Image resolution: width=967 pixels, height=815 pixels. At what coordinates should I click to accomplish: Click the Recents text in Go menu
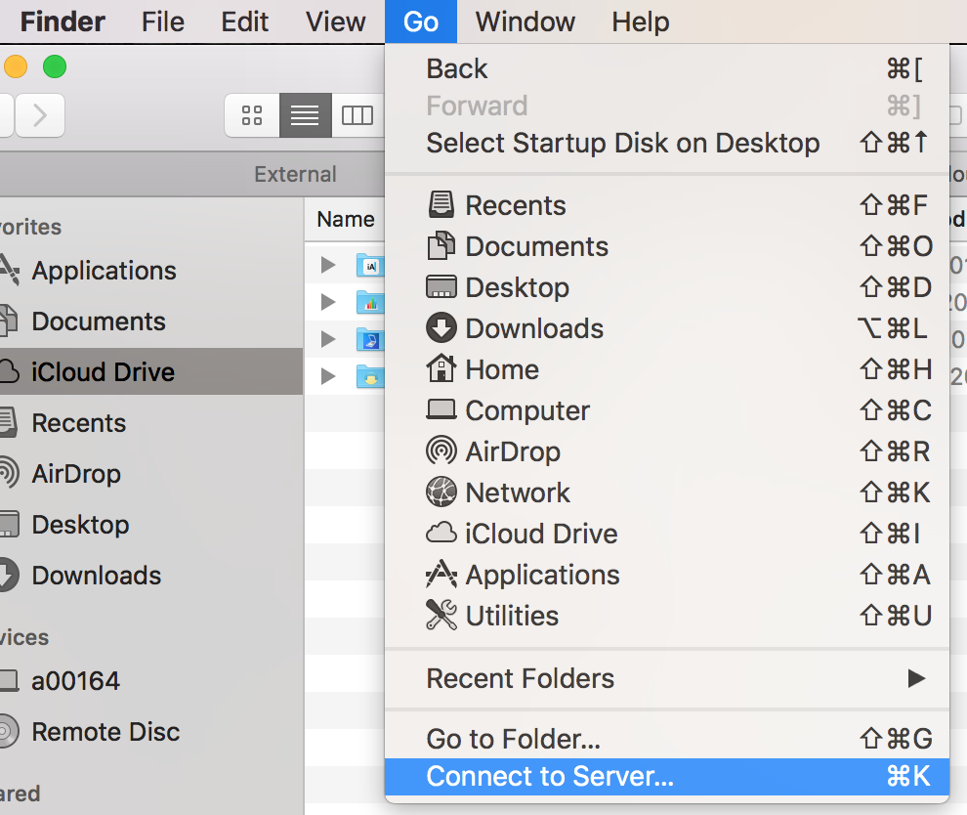(515, 205)
